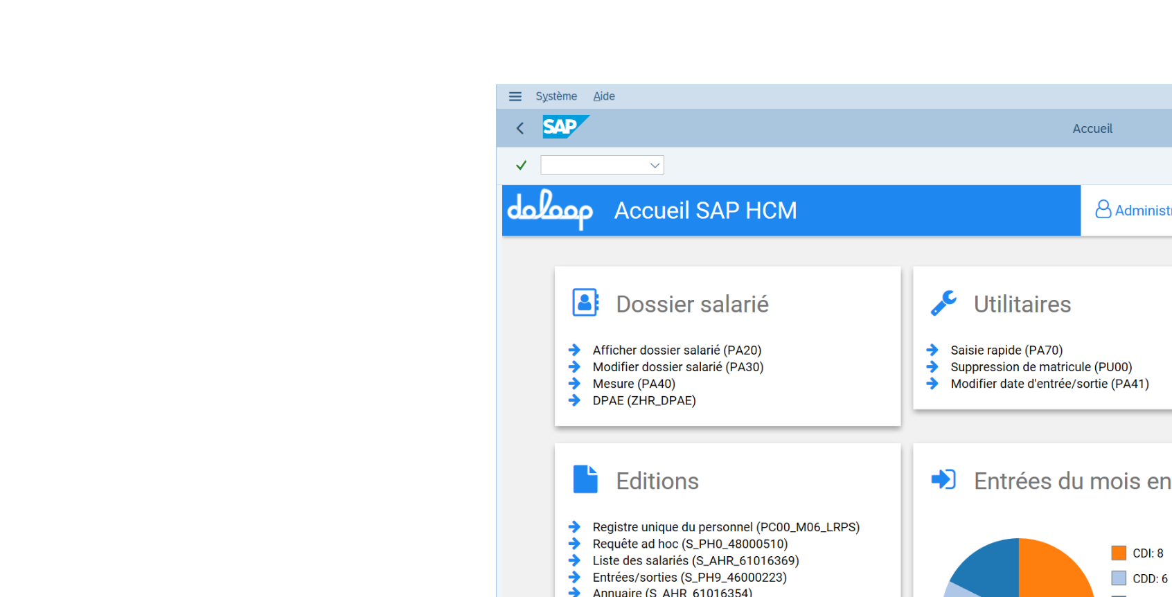Open Requête ad hoc (S_PH0_48000510)
This screenshot has width=1172, height=597.
pos(690,544)
